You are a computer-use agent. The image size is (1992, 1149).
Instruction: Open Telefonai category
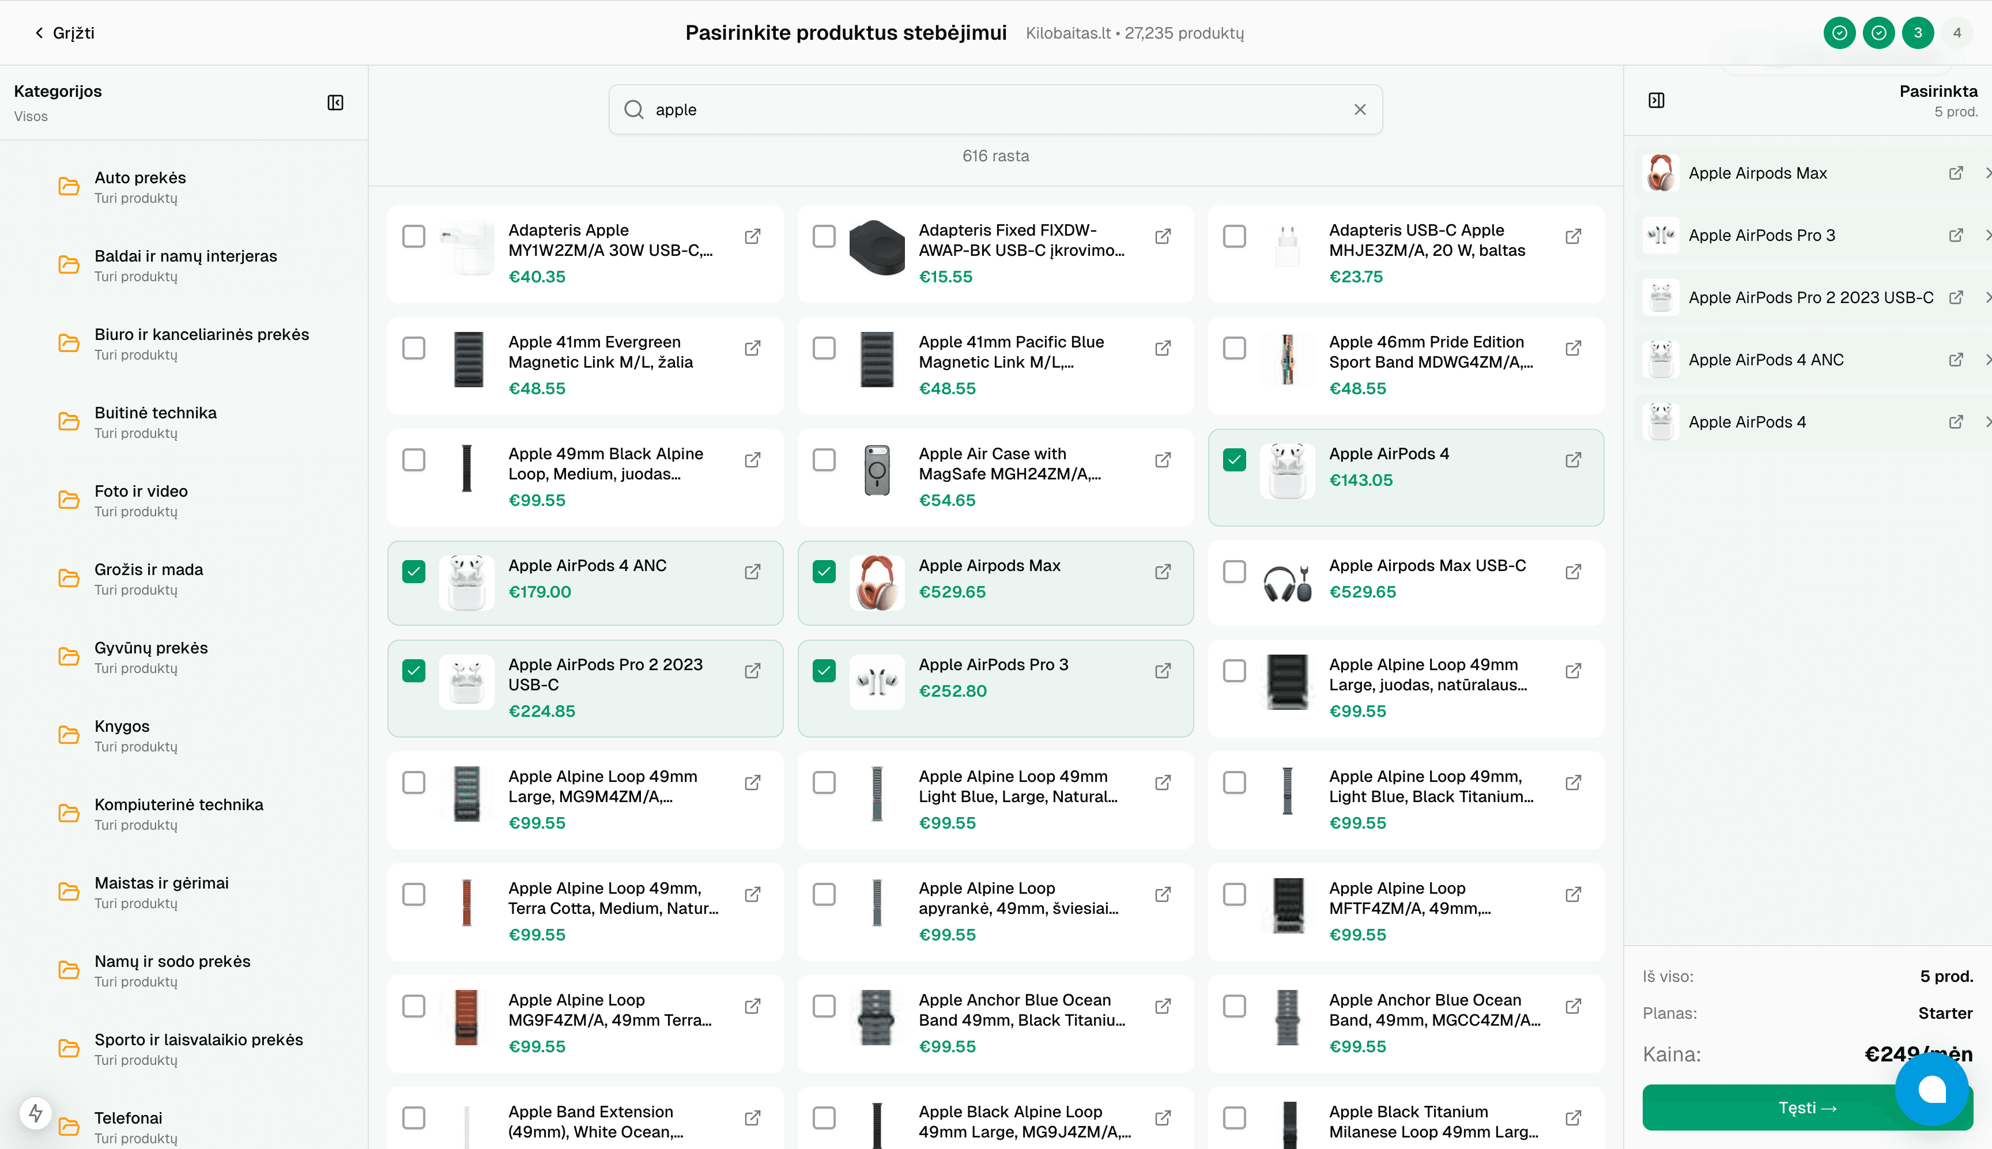184,1127
